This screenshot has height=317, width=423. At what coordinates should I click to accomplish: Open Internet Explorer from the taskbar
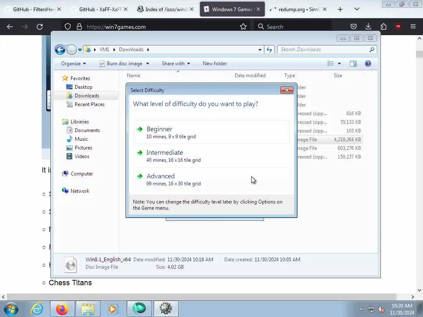click(37, 309)
